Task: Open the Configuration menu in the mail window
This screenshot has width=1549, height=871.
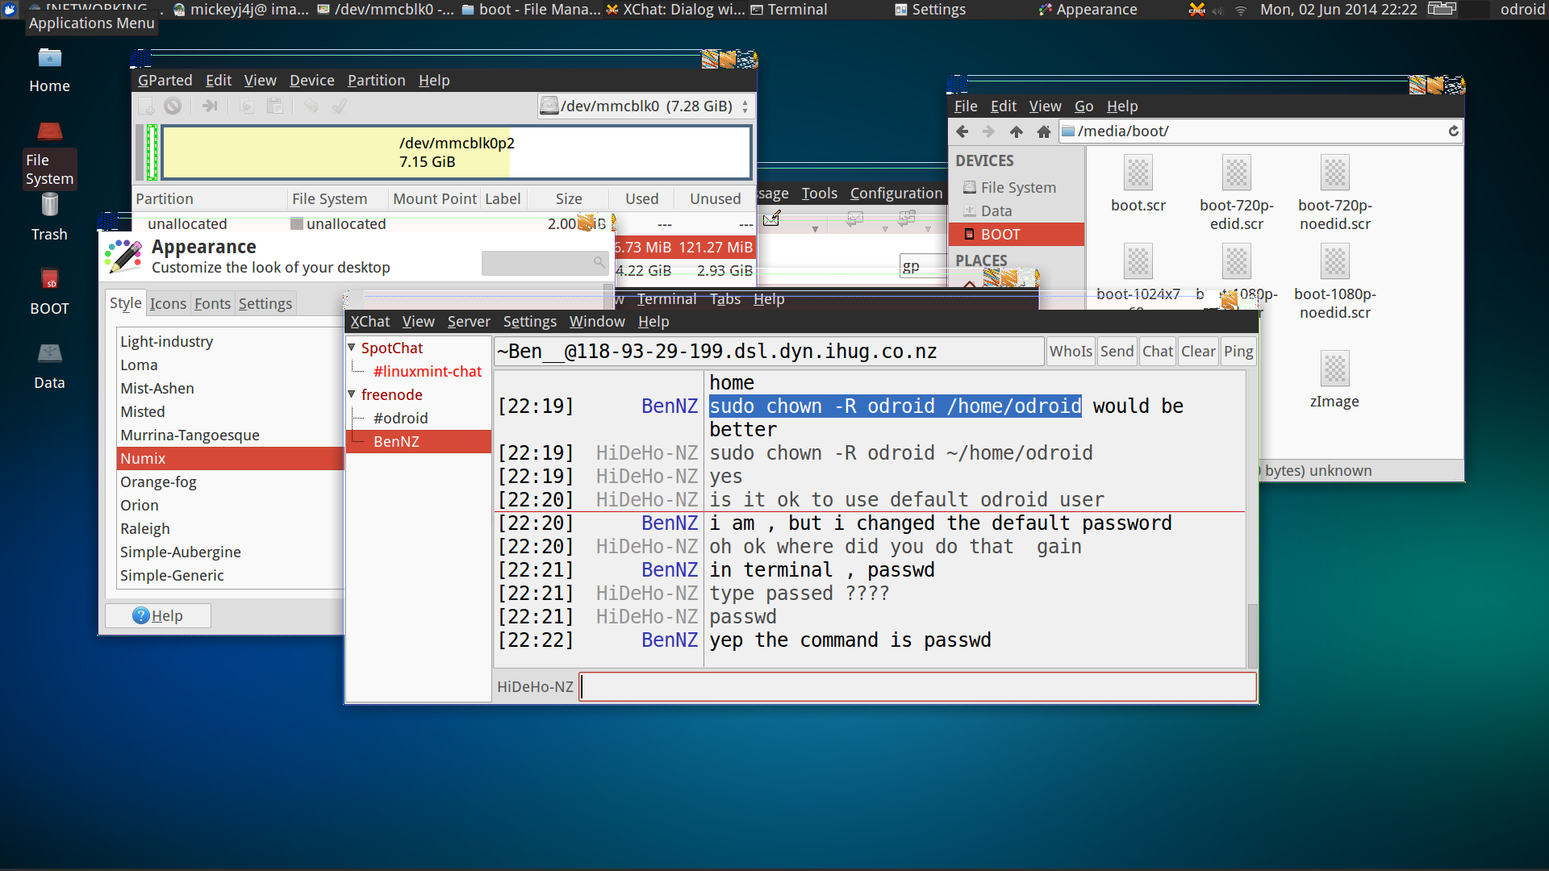Action: (896, 193)
